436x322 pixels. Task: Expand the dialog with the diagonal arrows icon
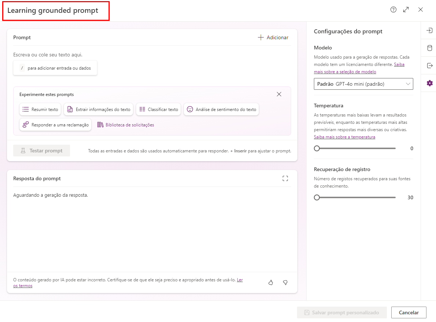point(406,10)
